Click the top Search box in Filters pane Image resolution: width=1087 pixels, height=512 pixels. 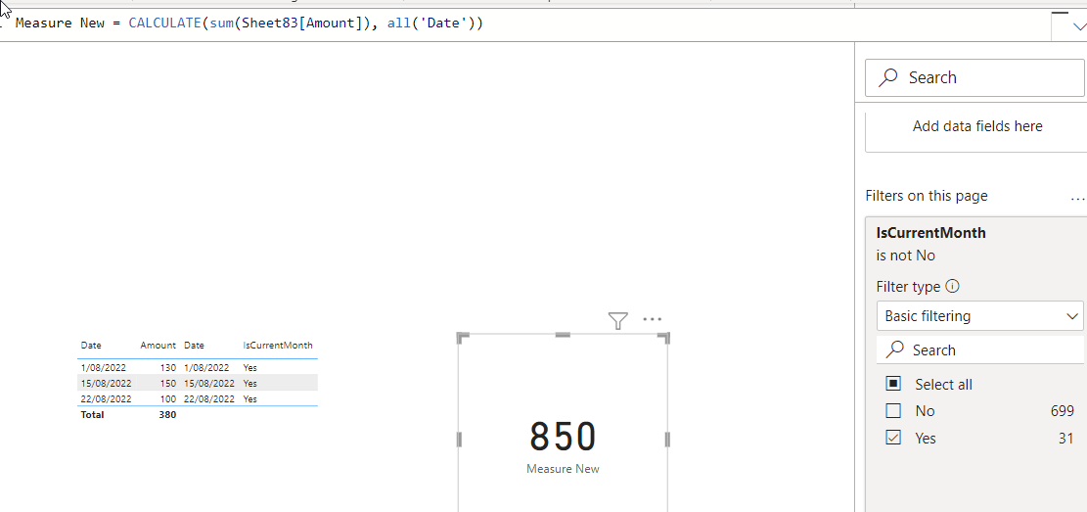(x=974, y=77)
